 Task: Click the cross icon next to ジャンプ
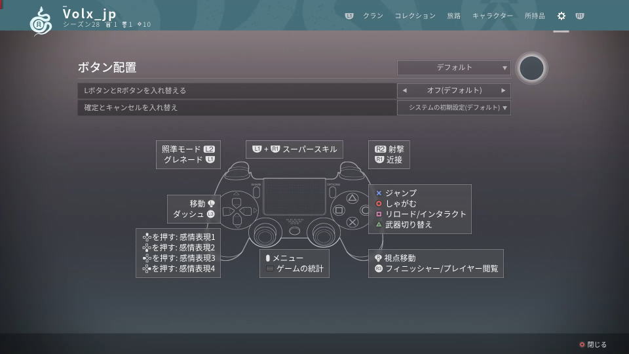(x=379, y=193)
